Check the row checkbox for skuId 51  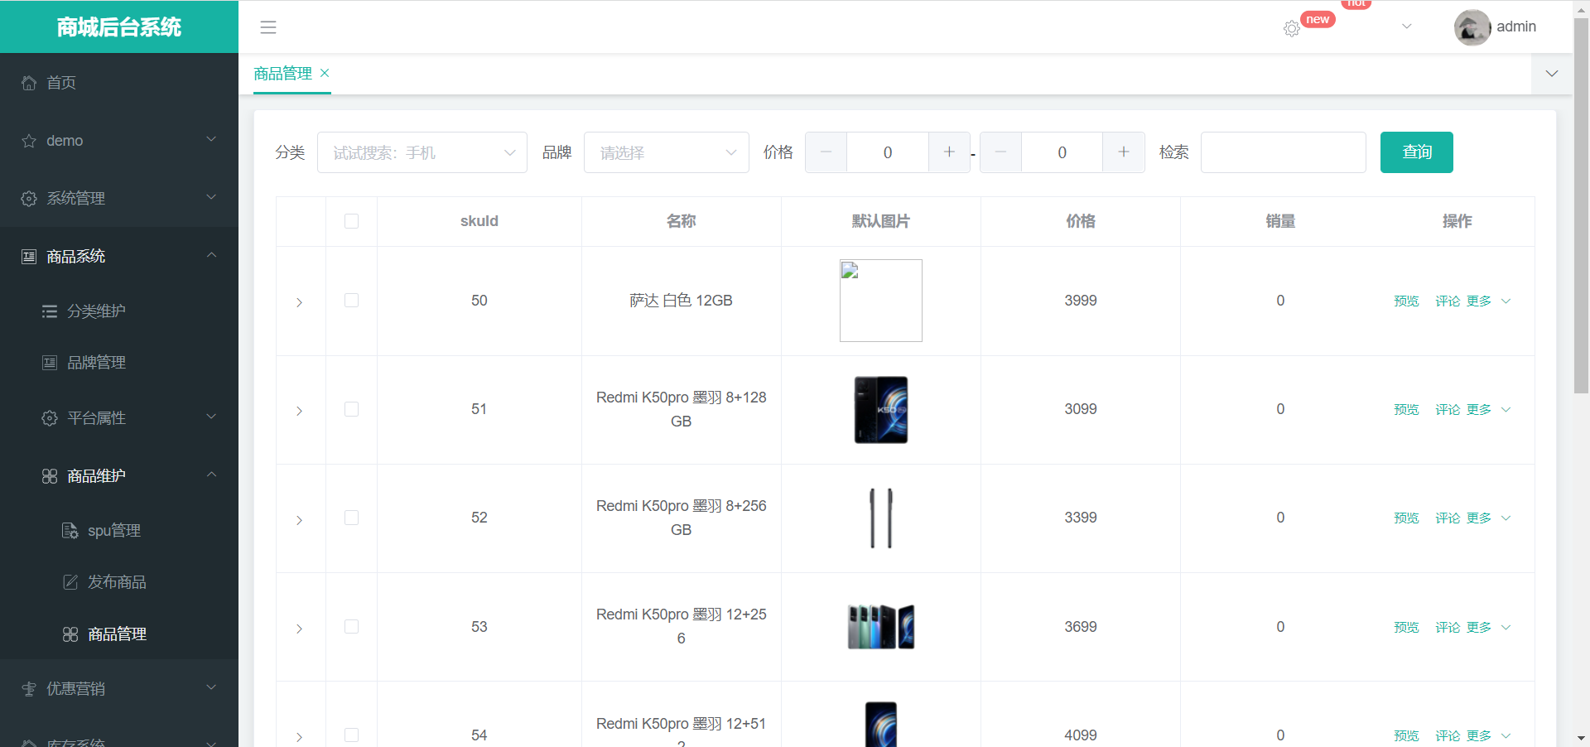351,409
